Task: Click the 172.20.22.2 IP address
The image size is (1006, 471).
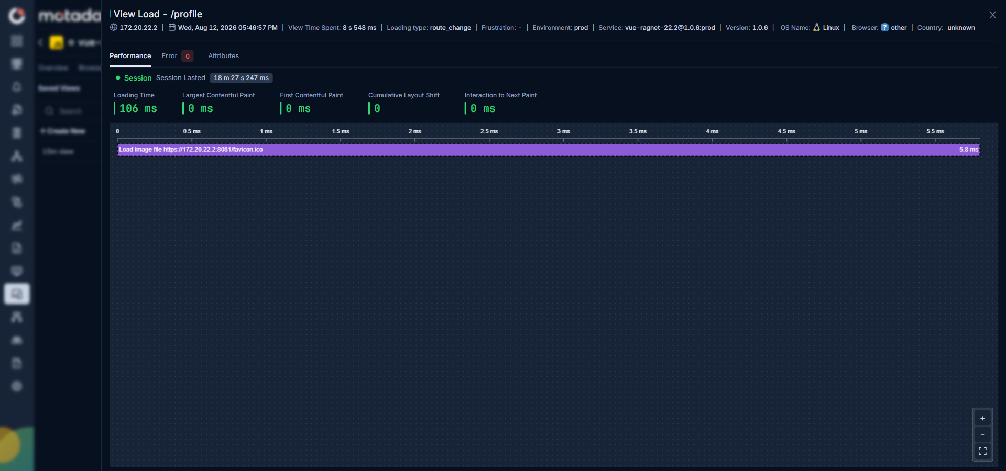Action: (x=138, y=28)
